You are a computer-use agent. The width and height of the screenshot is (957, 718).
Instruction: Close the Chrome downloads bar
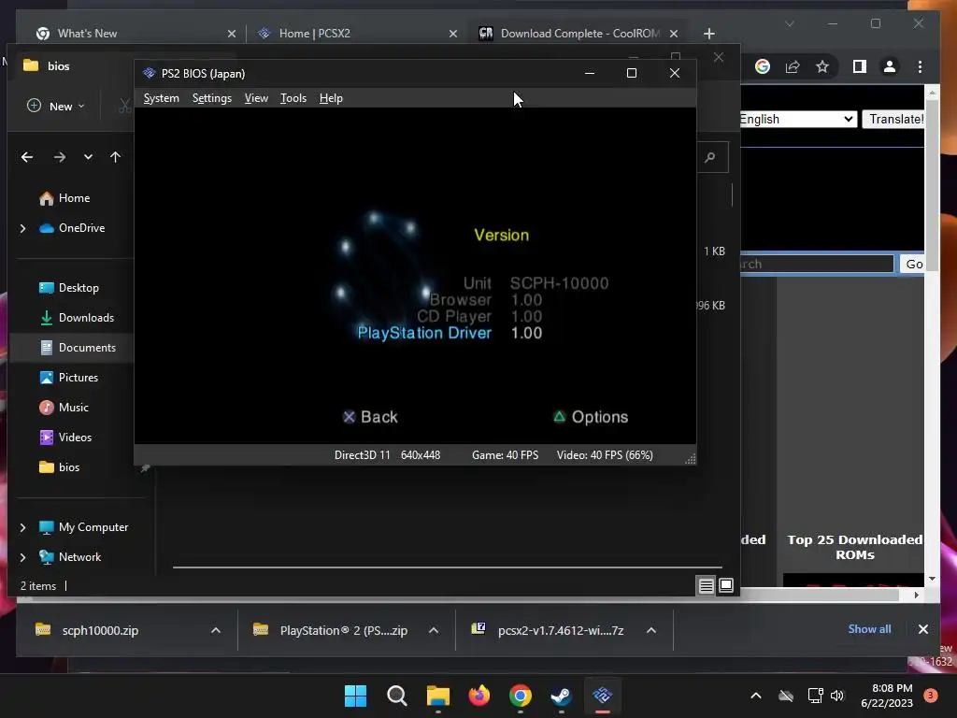[x=922, y=629]
